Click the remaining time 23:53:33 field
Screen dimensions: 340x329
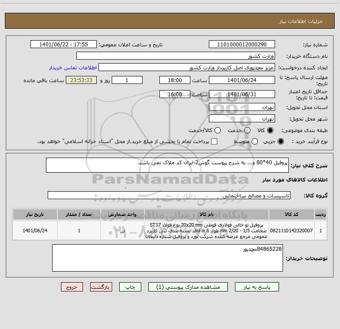coord(81,80)
